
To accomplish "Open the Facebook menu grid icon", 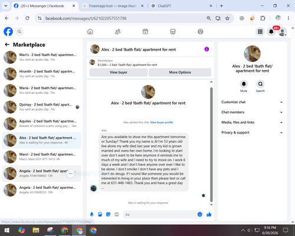I will 260,31.
